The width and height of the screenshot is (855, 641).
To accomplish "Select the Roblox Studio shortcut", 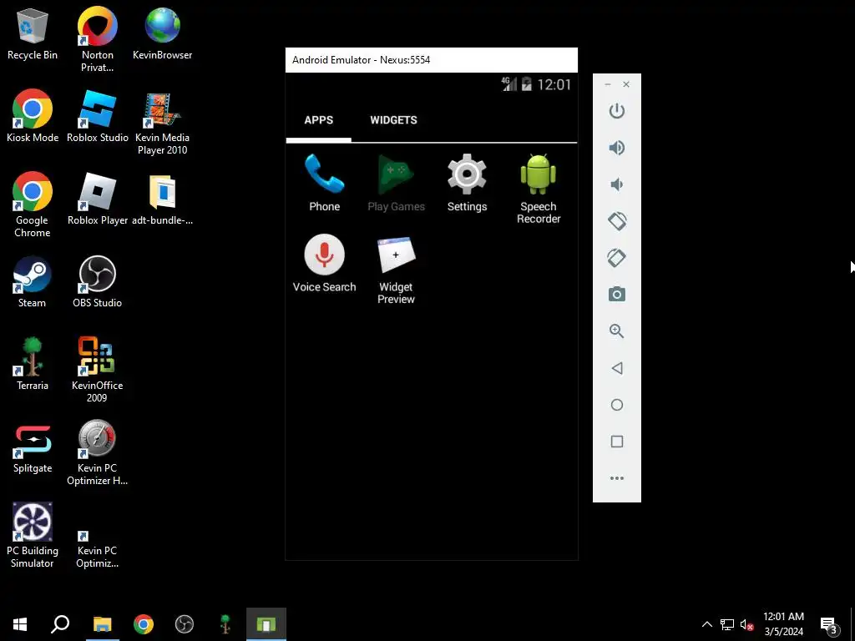I will (97, 116).
